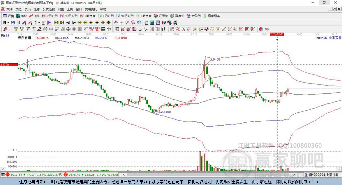Screen dimensions: 342x185
Task: Open the calculator icon
Action: [x=152, y=23]
